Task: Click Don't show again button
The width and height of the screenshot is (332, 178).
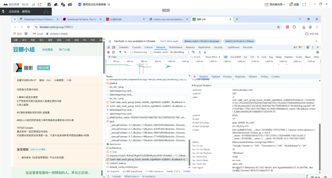Action: [x=169, y=41]
